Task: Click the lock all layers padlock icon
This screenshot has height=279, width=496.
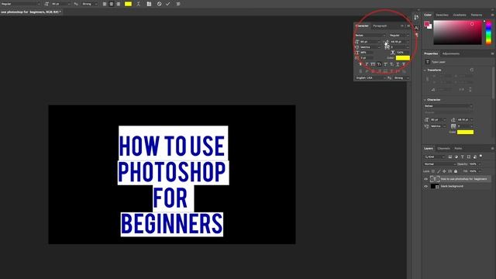Action: [x=456, y=171]
